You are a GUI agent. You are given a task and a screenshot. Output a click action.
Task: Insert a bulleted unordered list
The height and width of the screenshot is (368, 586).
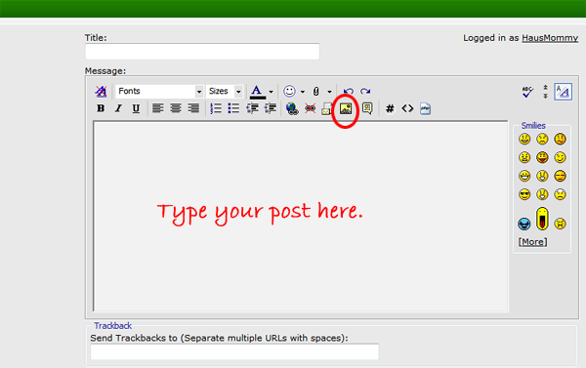pyautogui.click(x=233, y=108)
